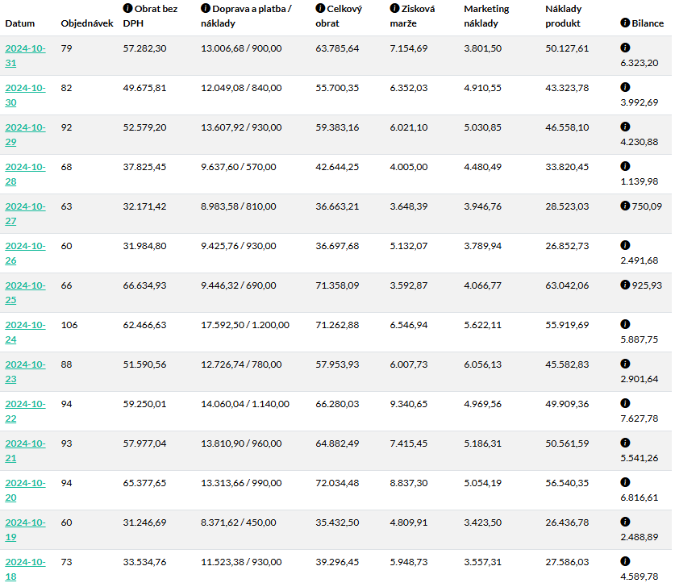Select turnover value 66.634,93

pyautogui.click(x=144, y=285)
